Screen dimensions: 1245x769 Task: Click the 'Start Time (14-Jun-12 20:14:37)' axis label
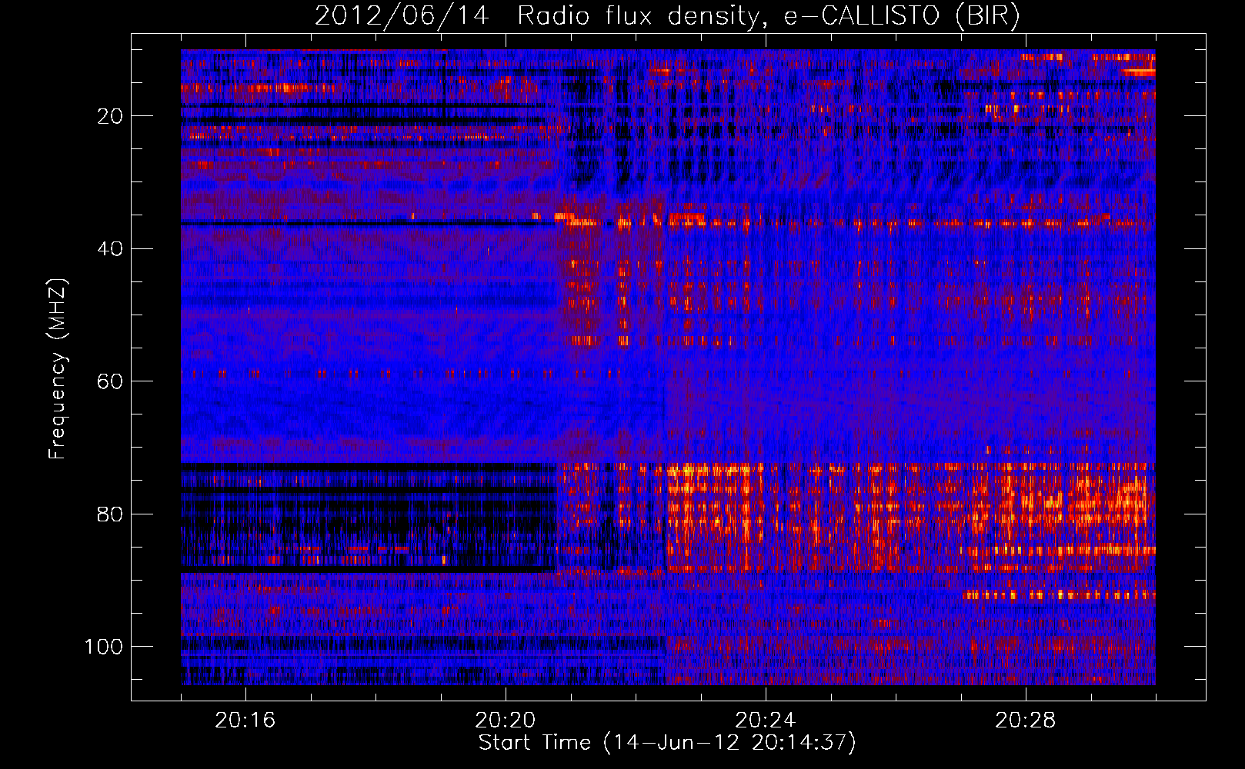pos(667,743)
